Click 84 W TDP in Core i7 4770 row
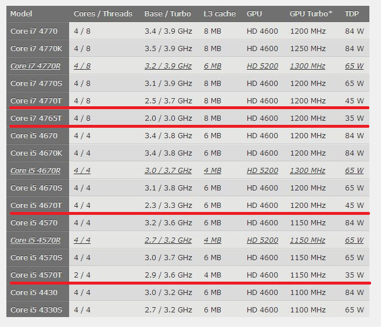Screen dimensions: 381x331 click(354, 31)
